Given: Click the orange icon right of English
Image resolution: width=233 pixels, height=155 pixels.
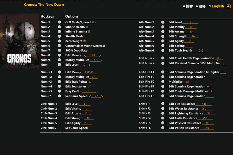Looking at the screenshot, I should pyautogui.click(x=229, y=6).
